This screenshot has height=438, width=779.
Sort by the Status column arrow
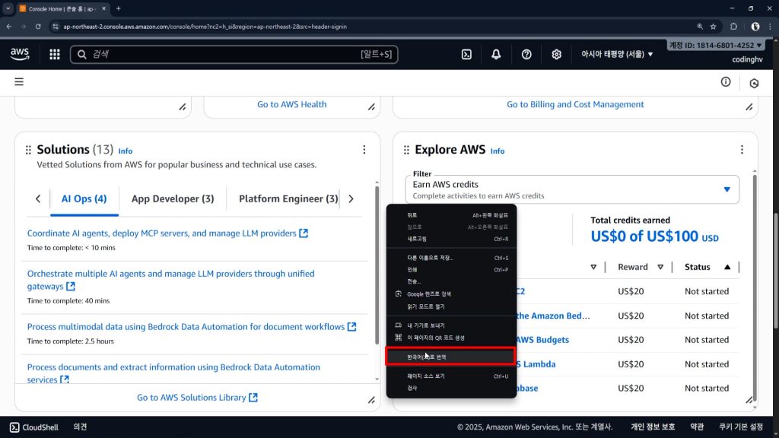727,267
